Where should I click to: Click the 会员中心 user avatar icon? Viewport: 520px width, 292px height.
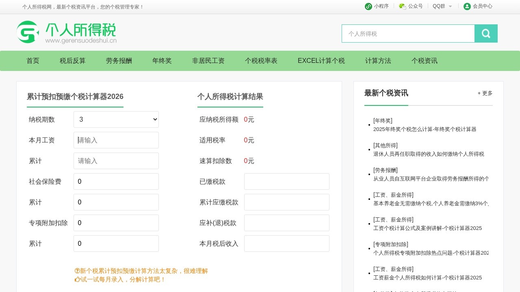(467, 6)
